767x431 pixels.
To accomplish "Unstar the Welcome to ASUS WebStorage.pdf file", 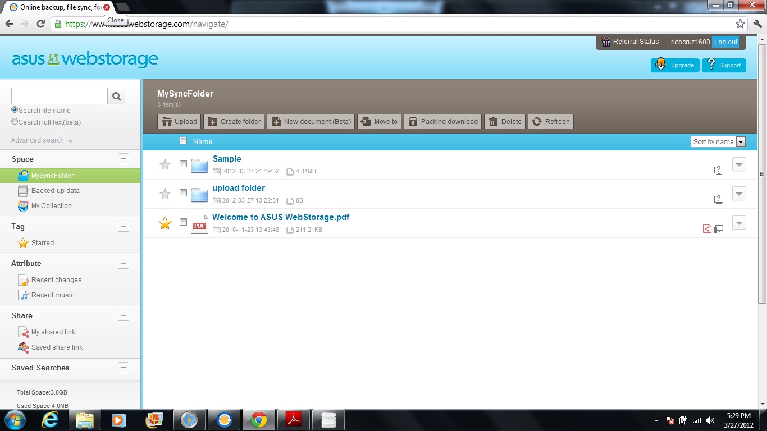I will pyautogui.click(x=165, y=223).
